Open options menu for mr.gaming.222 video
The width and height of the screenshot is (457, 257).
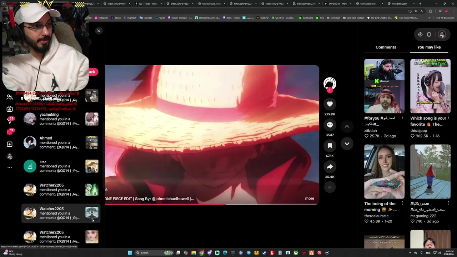[448, 203]
